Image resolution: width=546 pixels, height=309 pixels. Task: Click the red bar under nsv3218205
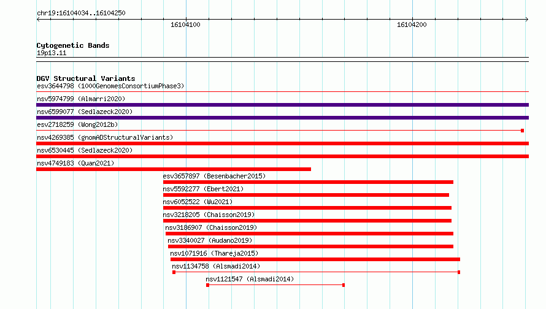307,221
